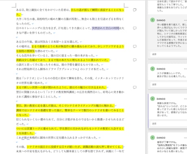Viewport: 187px width, 154px height.
Task: Click DANGO name on 入りが素晴らしいです comment
Action: click(161, 69)
